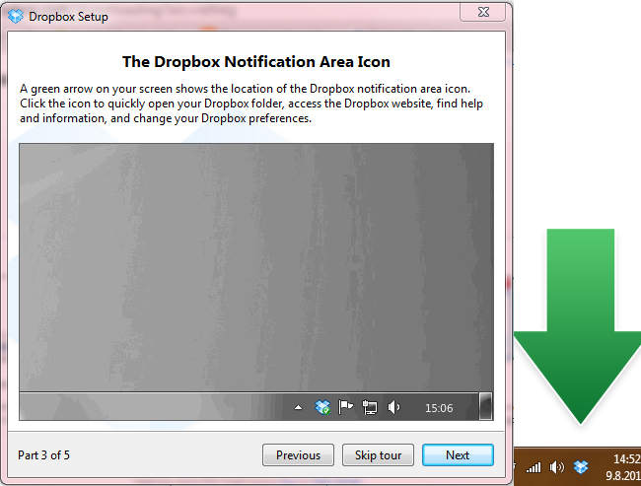Click the Dropbox logo in the title bar
Screen dimensions: 641x486
pyautogui.click(x=15, y=16)
